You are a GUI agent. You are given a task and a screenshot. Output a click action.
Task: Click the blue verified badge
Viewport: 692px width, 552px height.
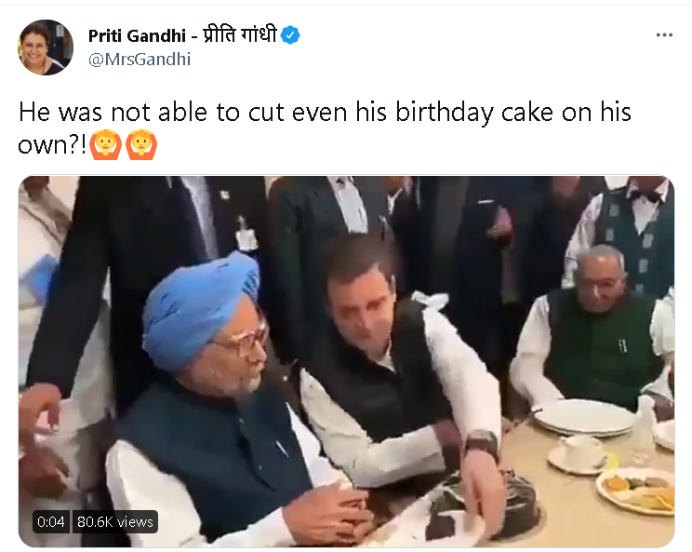coord(291,36)
